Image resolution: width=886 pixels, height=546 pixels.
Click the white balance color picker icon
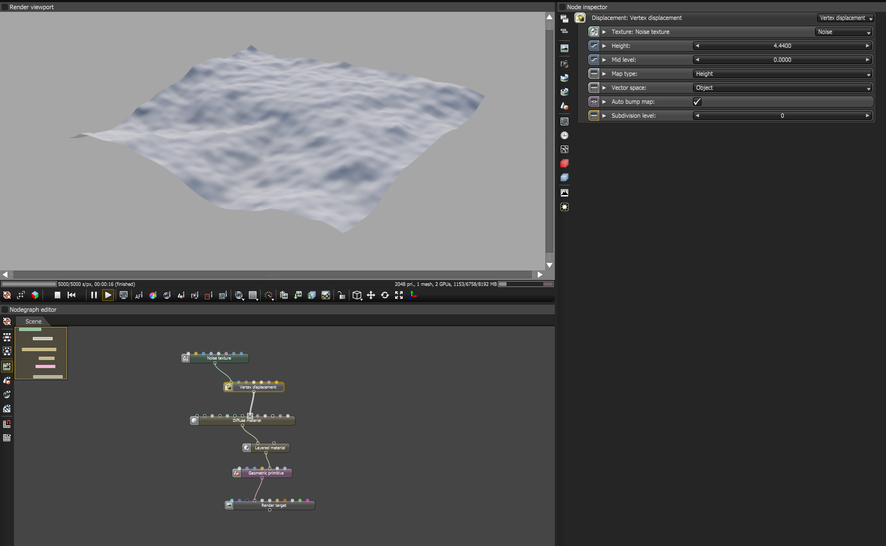(153, 295)
